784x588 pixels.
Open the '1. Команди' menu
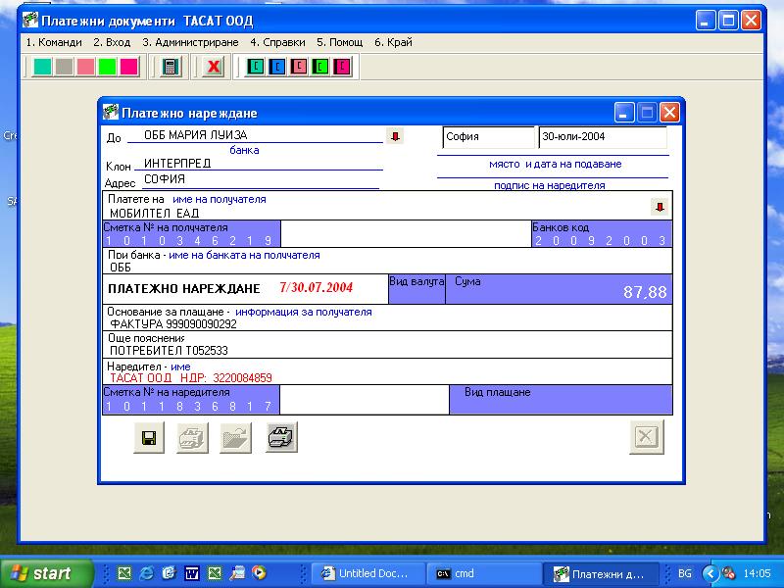54,42
